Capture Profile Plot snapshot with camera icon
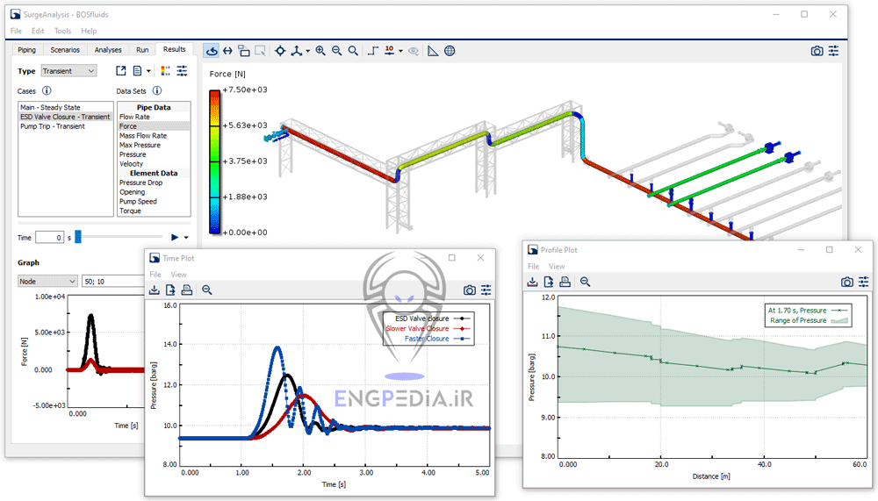The image size is (878, 501). [x=847, y=282]
